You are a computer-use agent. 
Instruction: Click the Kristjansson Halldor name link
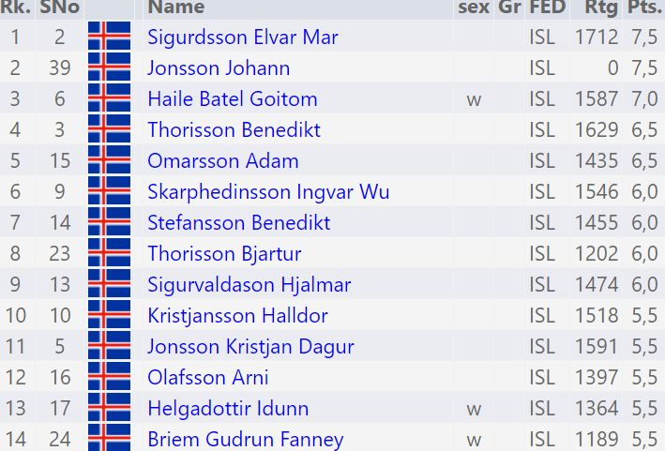tap(238, 316)
